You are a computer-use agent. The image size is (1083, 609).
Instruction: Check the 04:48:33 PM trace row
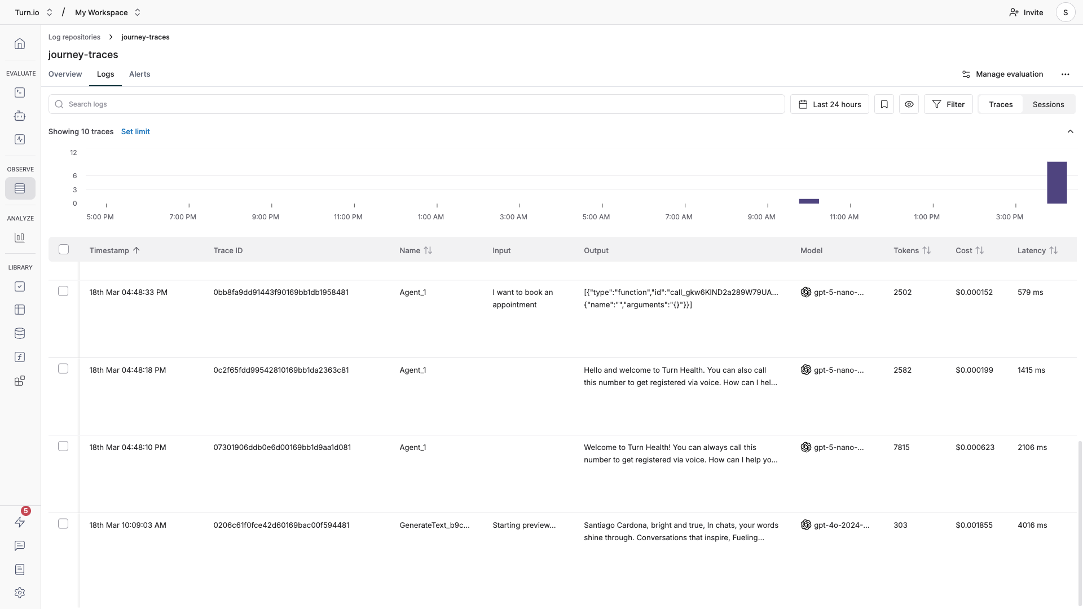pos(63,291)
